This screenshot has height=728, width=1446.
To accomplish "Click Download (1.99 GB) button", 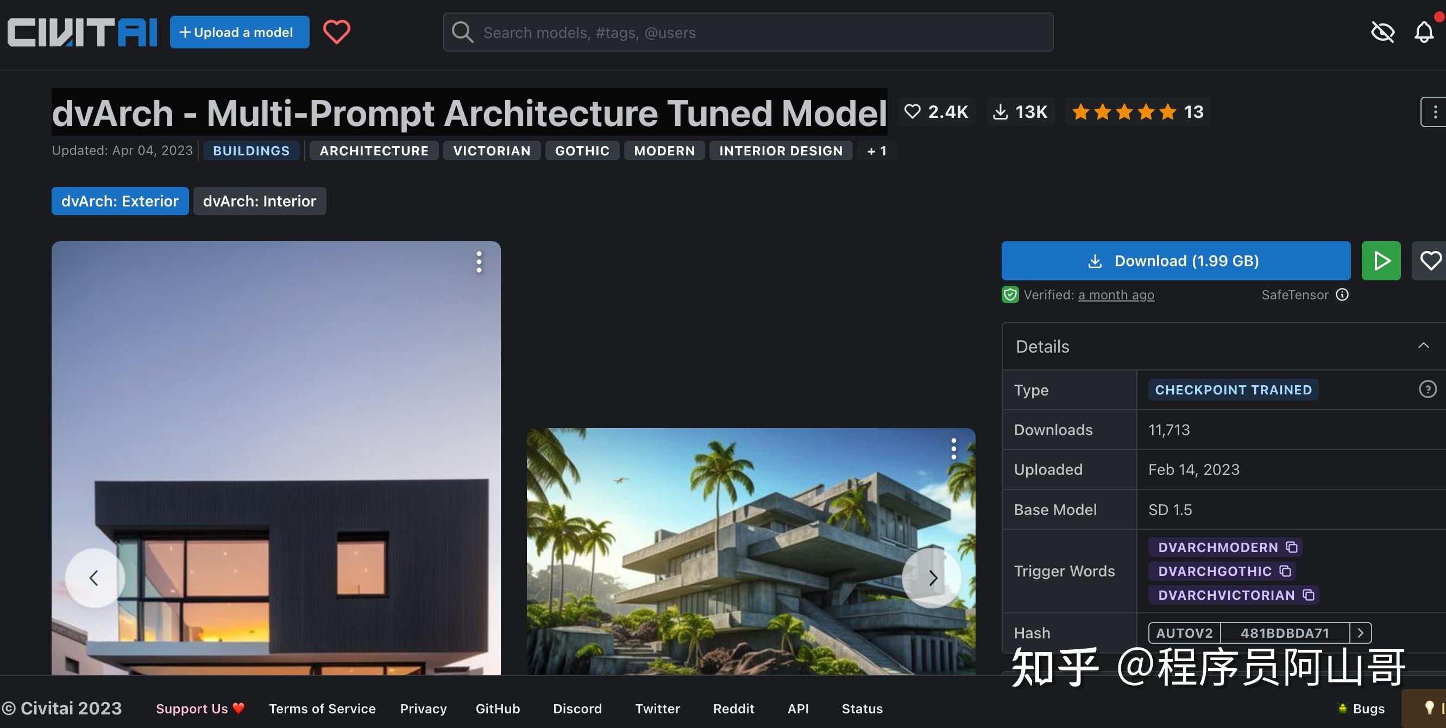I will pos(1175,261).
